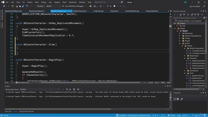Viewport: 208px width, 117px height.
Task: Open the Extensions menu
Action: coord(73,2)
